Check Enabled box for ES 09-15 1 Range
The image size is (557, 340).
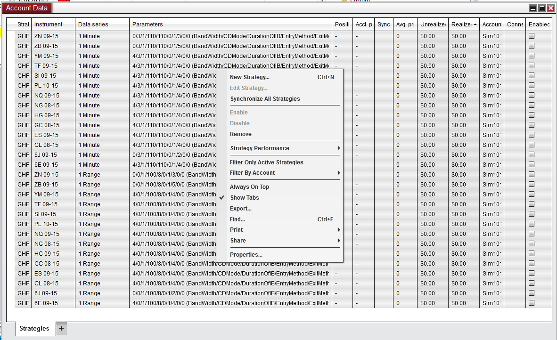[x=532, y=273]
